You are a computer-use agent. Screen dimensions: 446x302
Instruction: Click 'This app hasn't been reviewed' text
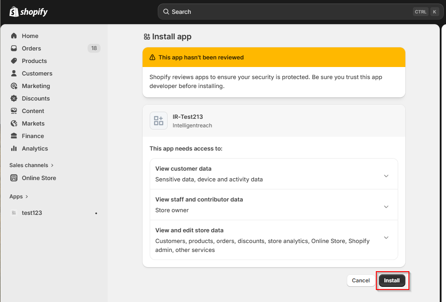pos(201,58)
